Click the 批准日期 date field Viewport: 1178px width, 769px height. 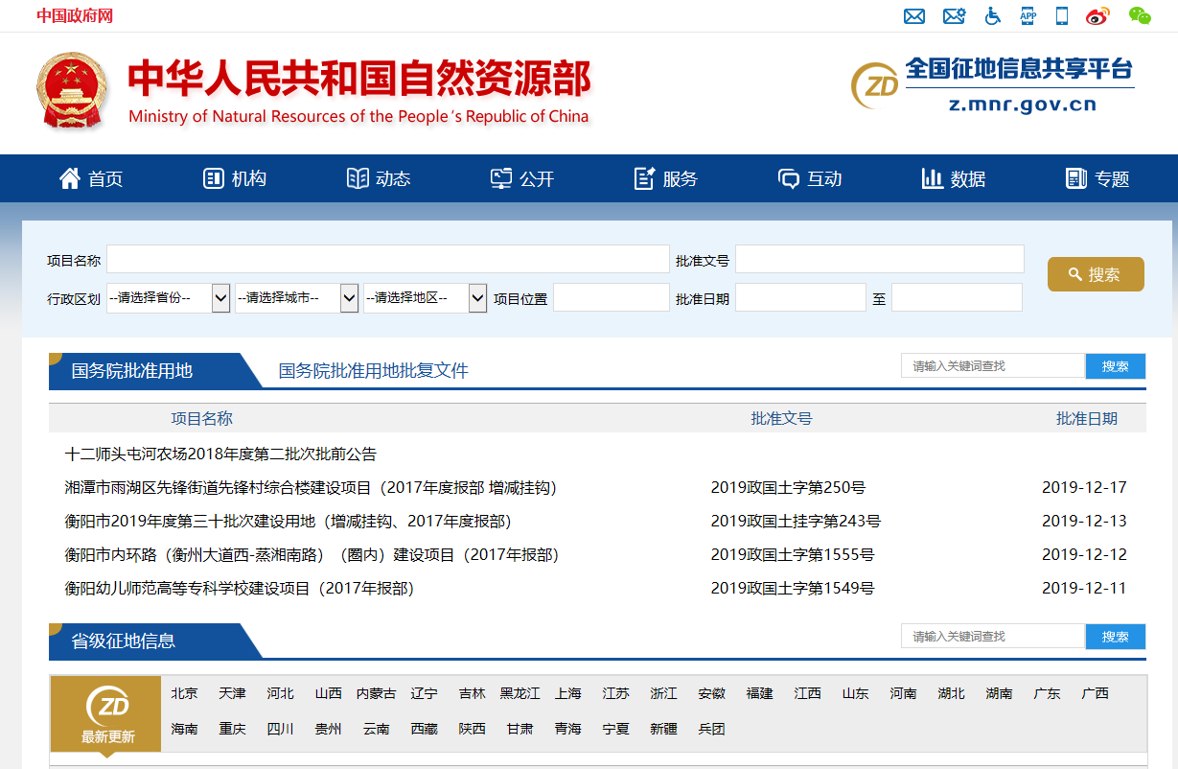point(800,297)
